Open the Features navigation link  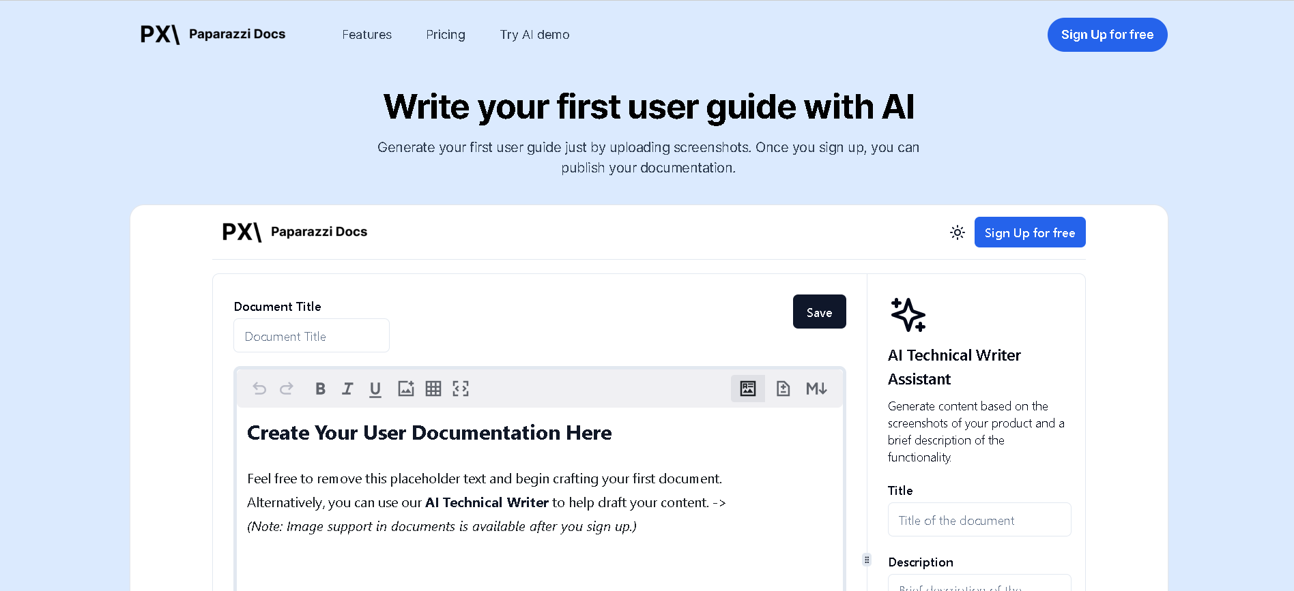(x=367, y=35)
